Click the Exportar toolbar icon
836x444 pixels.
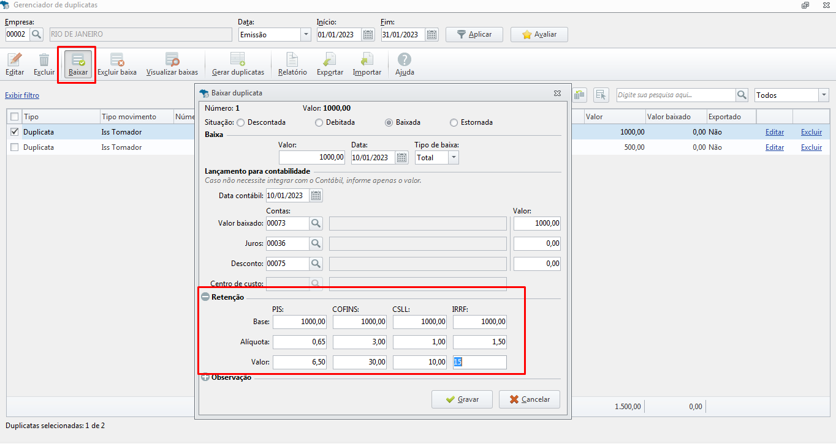[330, 65]
